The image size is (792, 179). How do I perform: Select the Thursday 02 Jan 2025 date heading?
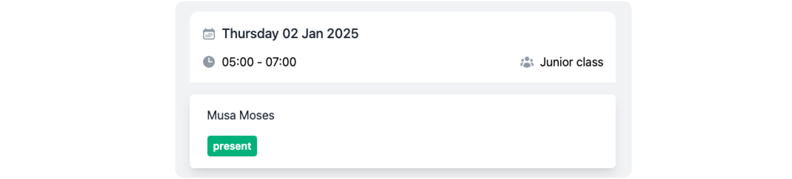(290, 34)
